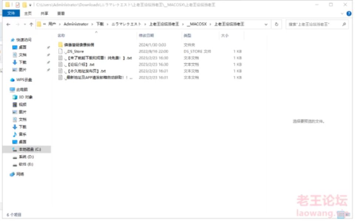355x221 pixels.
Task: Expand the ribbon with the chevron
Action: [x=342, y=13]
